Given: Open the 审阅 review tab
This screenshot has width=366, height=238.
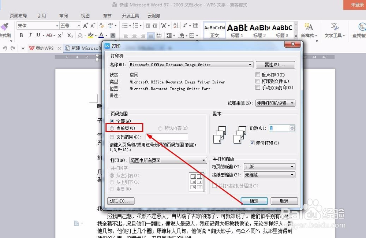Looking at the screenshot, I should tap(63, 16).
